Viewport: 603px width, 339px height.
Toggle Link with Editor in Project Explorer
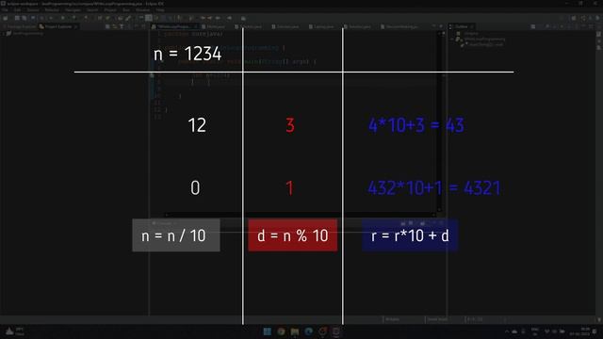tap(115, 26)
